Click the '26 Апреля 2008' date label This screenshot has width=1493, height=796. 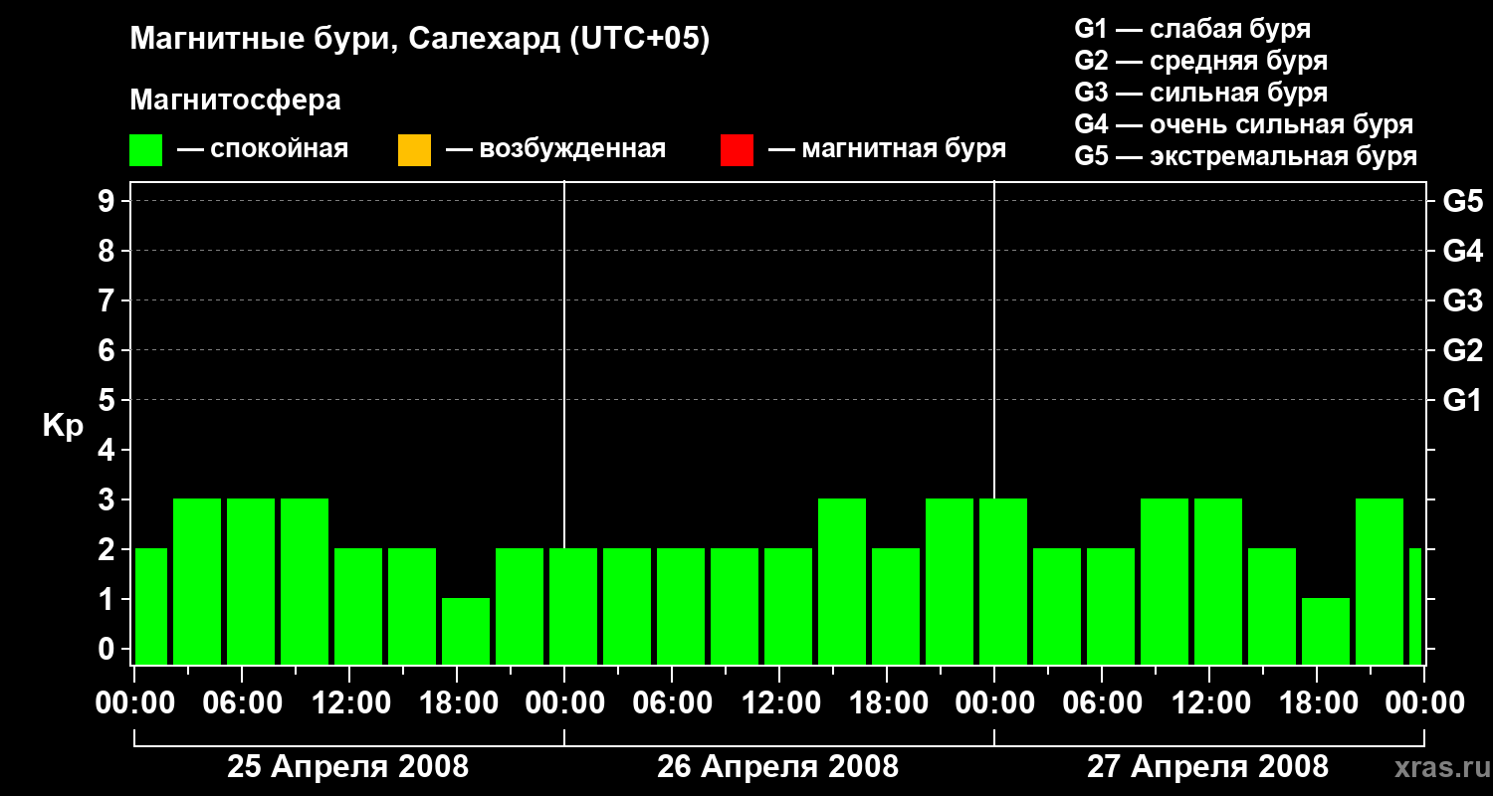tap(777, 767)
